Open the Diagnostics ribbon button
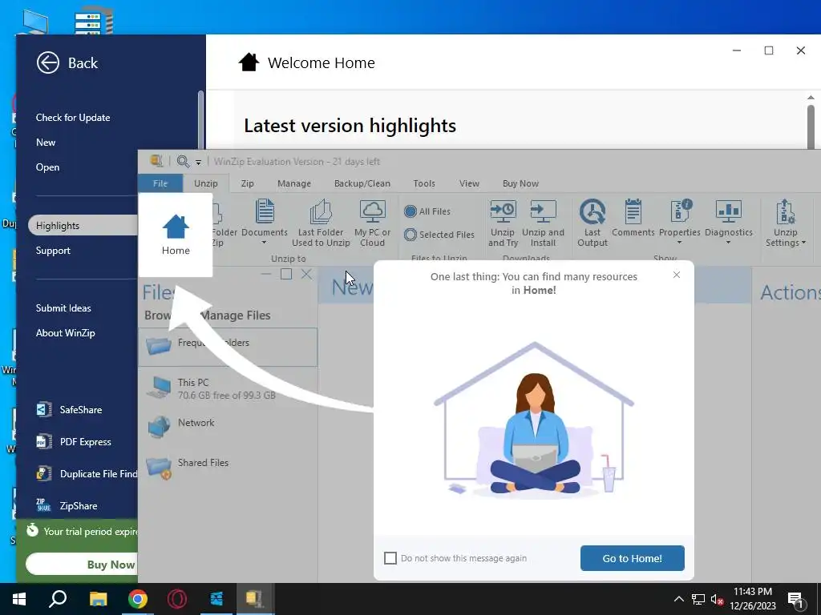This screenshot has width=821, height=615. (x=728, y=222)
